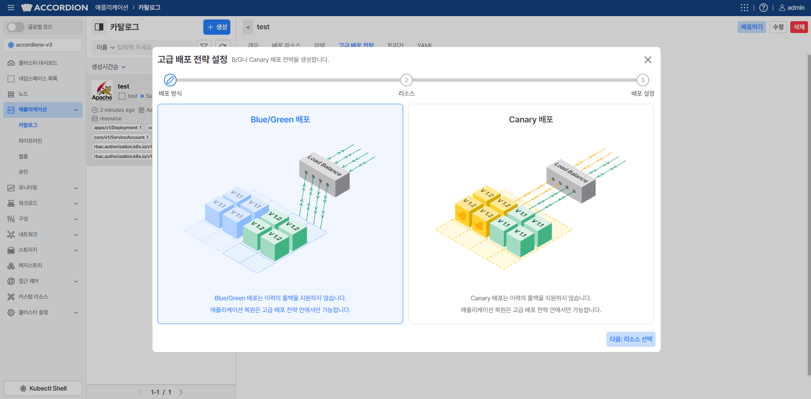Open the Helm submenu item
The width and height of the screenshot is (811, 399).
[23, 156]
